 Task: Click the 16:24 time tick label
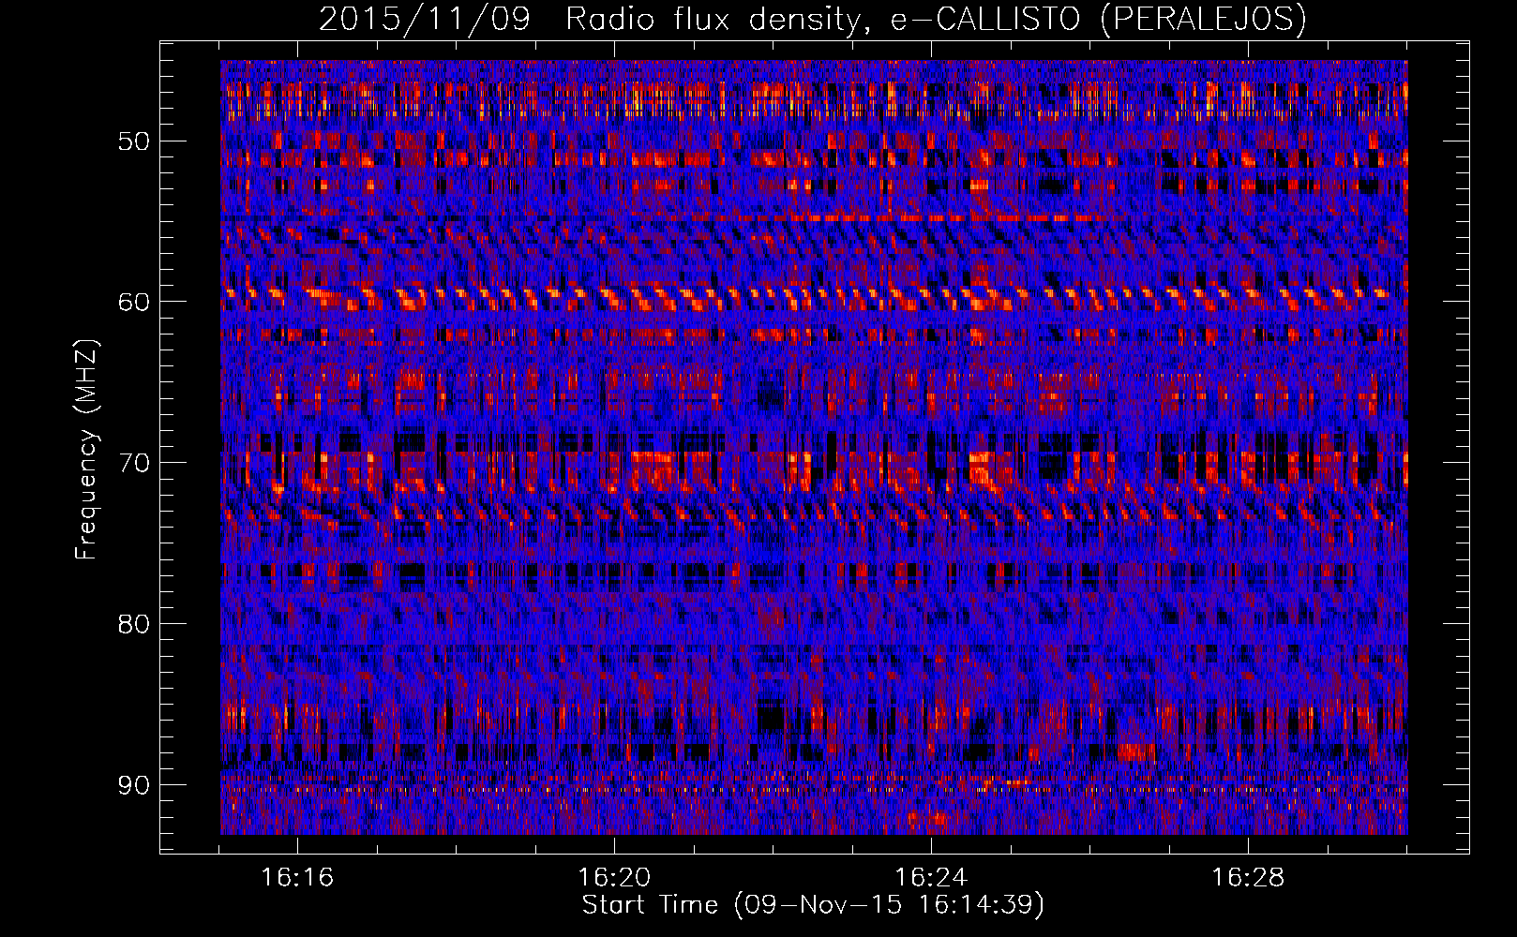coord(931,878)
